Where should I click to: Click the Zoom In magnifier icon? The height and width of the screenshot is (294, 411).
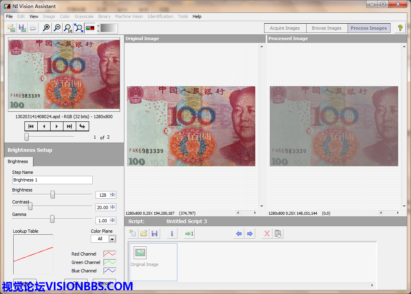pyautogui.click(x=47, y=28)
